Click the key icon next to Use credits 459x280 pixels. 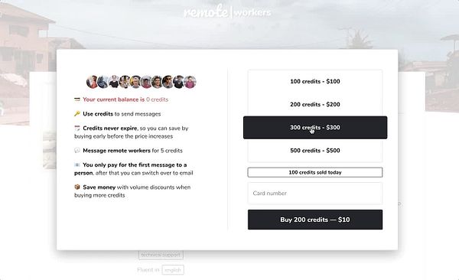point(77,114)
